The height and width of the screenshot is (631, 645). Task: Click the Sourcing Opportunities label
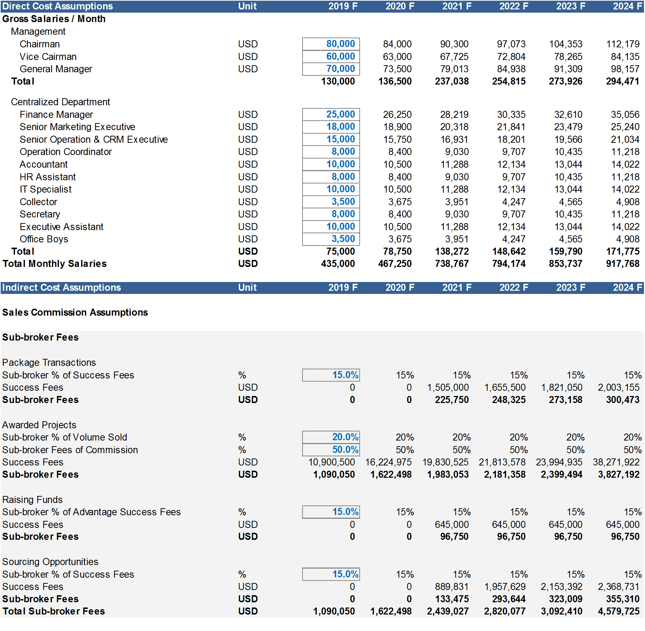click(50, 562)
